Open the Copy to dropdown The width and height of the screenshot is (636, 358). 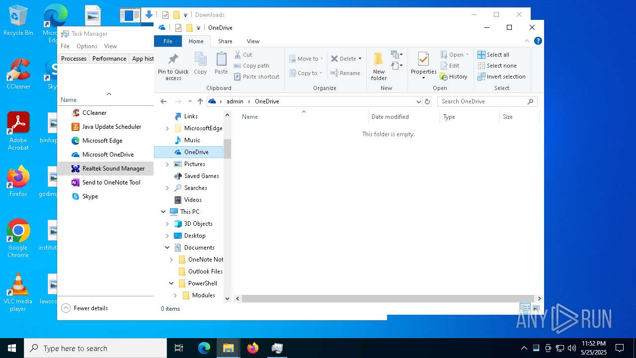click(x=306, y=73)
